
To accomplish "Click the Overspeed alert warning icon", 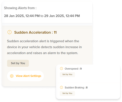I will point(61,69).
